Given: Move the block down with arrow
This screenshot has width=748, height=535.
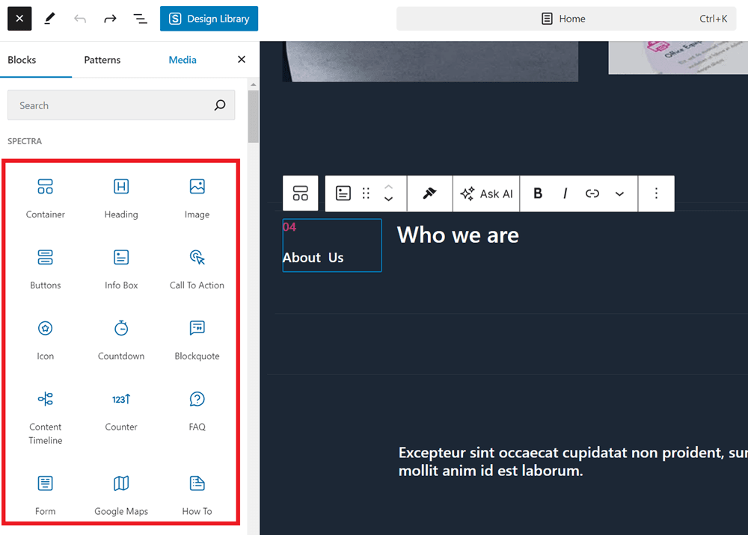Looking at the screenshot, I should 388,200.
